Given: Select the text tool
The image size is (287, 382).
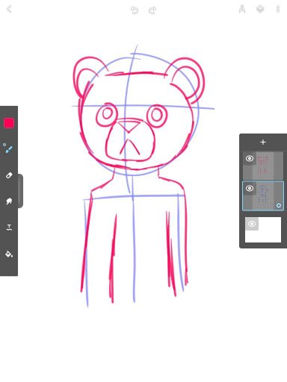Looking at the screenshot, I should pyautogui.click(x=9, y=228).
